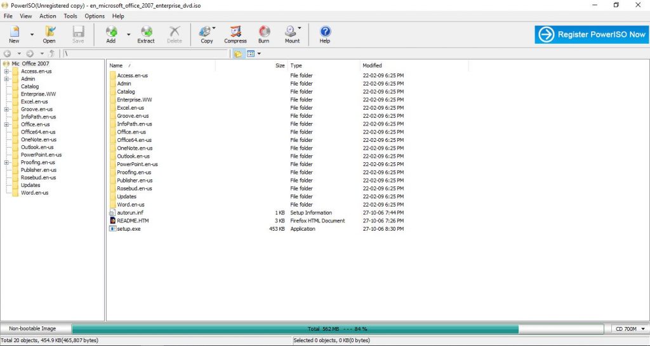Sort by the Name column header
The width and height of the screenshot is (650, 346).
(161, 65)
